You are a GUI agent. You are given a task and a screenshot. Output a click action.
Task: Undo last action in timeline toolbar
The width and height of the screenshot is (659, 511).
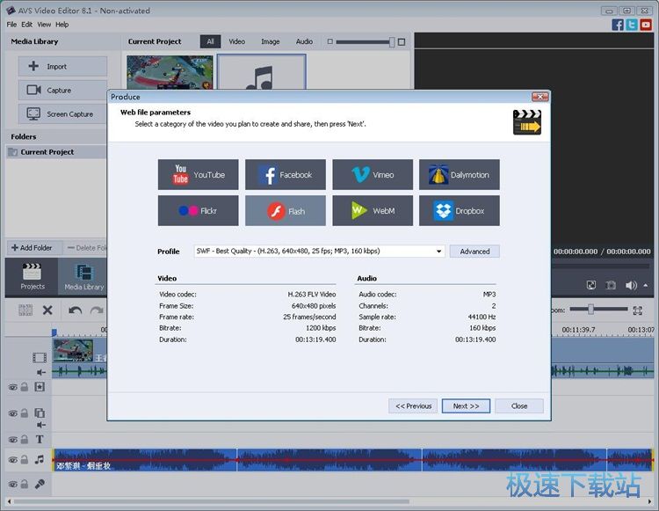click(x=76, y=310)
